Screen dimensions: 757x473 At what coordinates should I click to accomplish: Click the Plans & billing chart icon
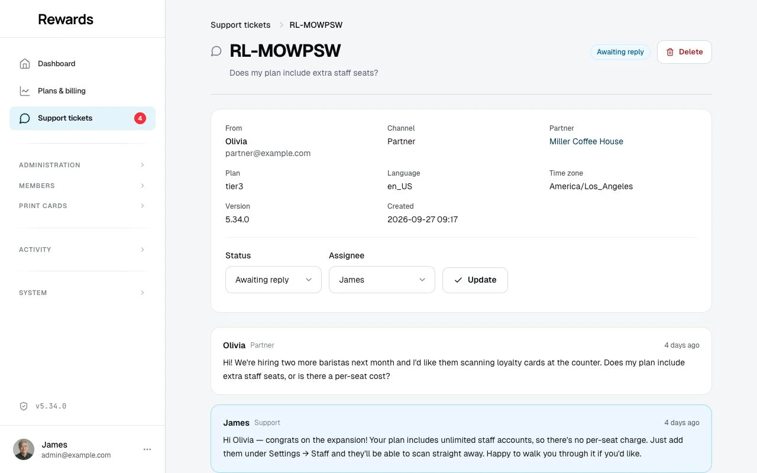(x=24, y=90)
